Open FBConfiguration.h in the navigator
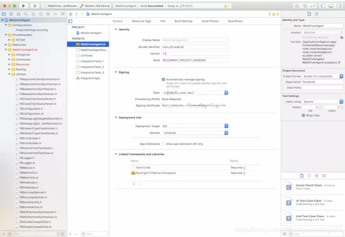Viewport: 345px width, 237px height. tap(31, 109)
